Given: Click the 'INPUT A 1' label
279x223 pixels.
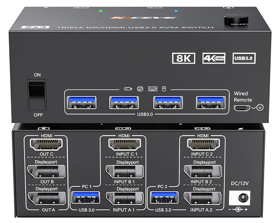Looking at the screenshot, I should pyautogui.click(x=124, y=210).
